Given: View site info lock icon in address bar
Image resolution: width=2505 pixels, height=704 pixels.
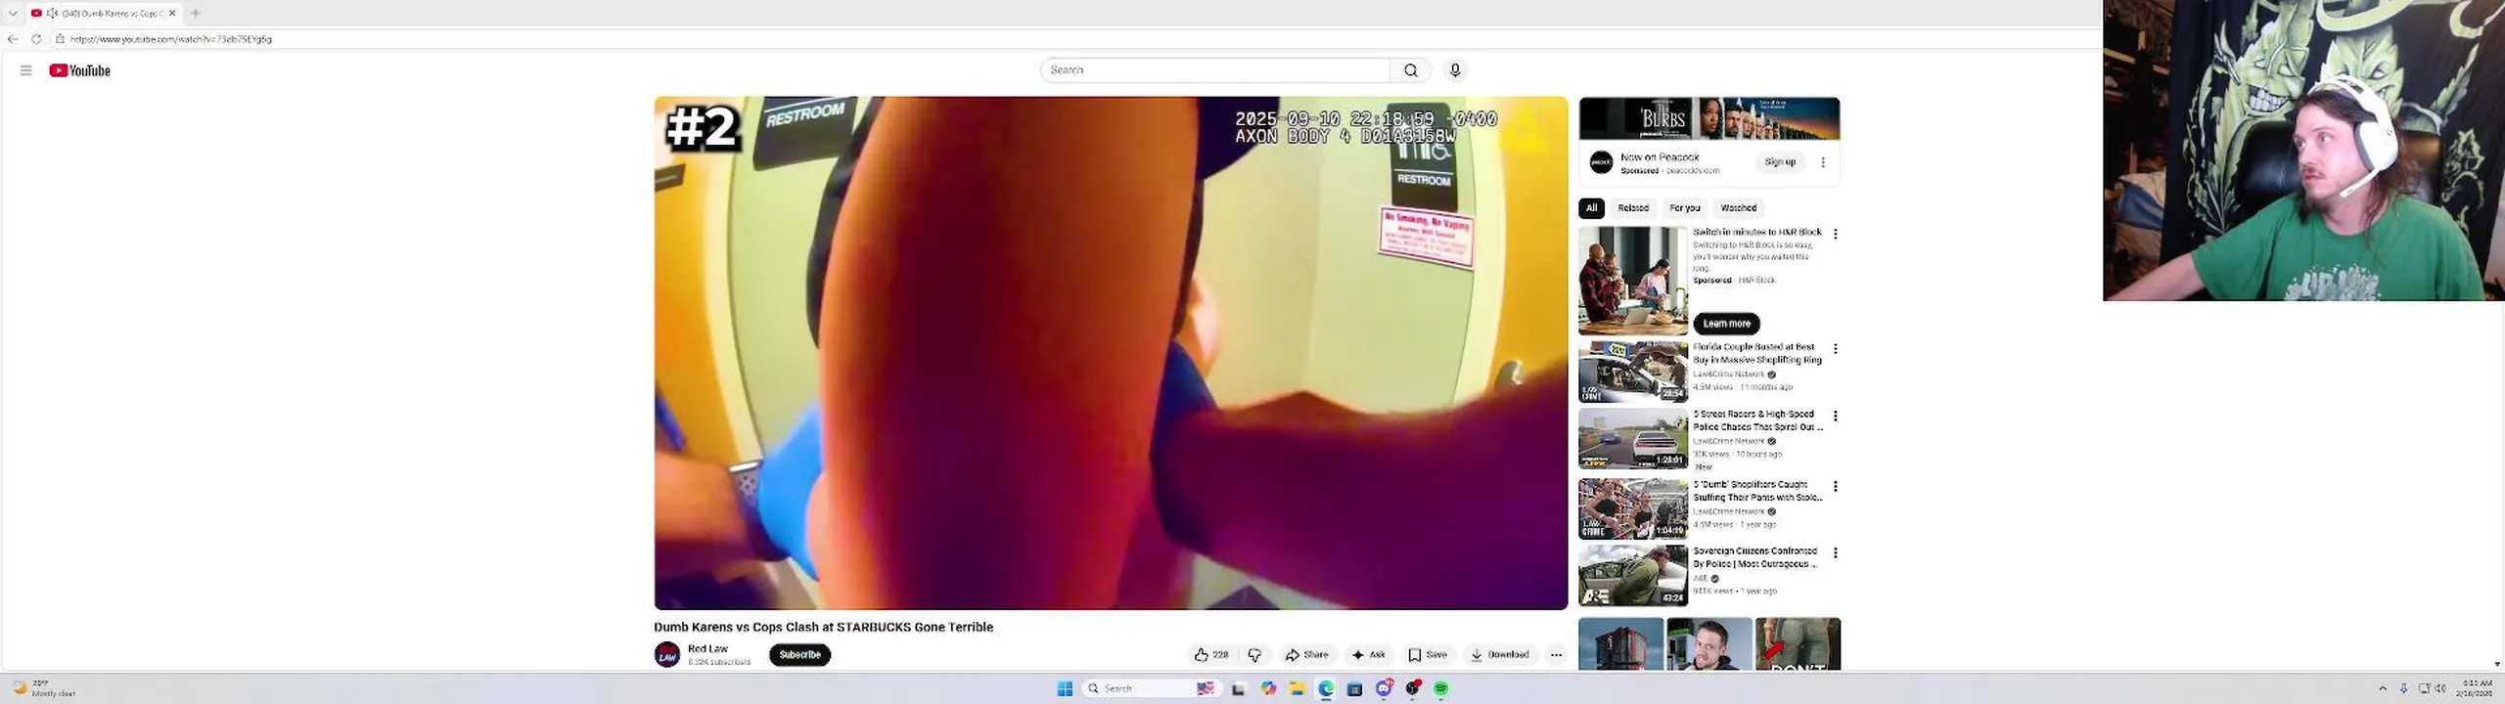Looking at the screenshot, I should (x=60, y=39).
